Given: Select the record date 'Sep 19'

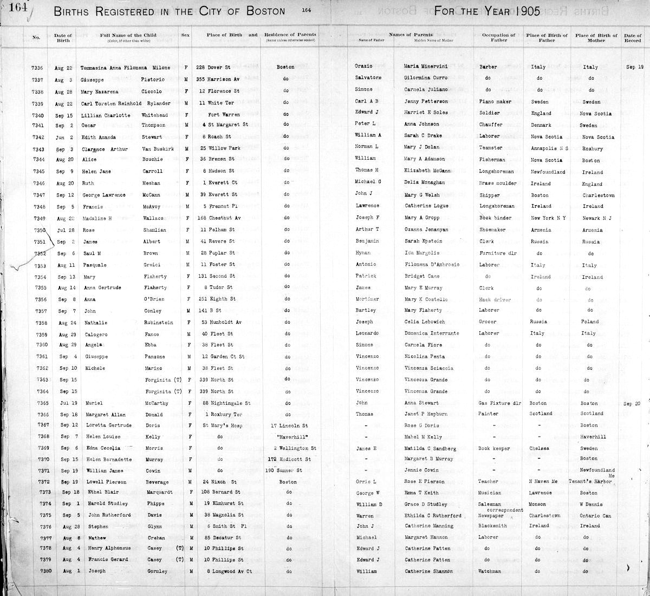Looking at the screenshot, I should [634, 67].
